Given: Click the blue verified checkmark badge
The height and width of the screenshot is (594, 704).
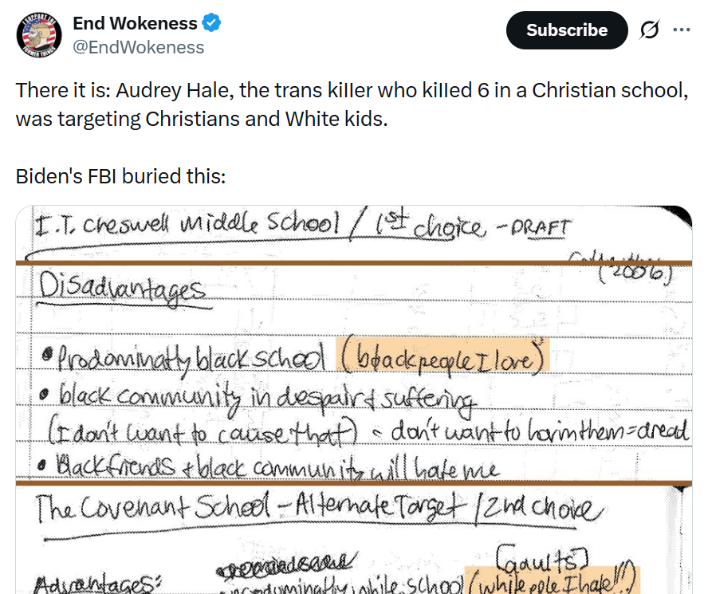Looking at the screenshot, I should 210,25.
